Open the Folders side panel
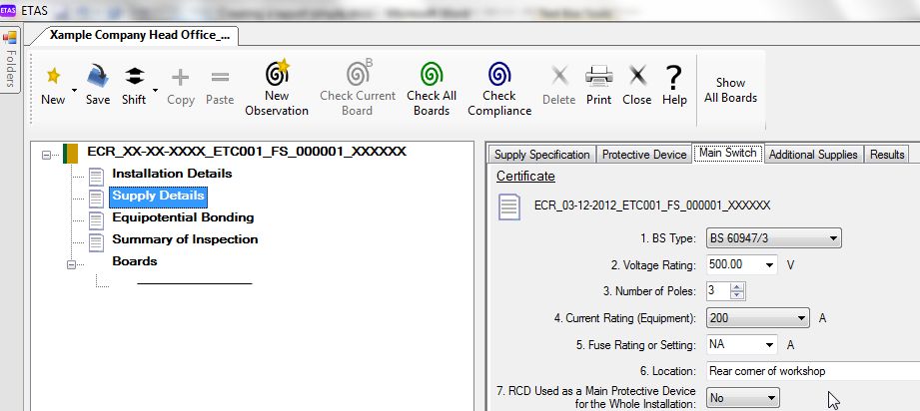This screenshot has width=920, height=411. point(10,60)
